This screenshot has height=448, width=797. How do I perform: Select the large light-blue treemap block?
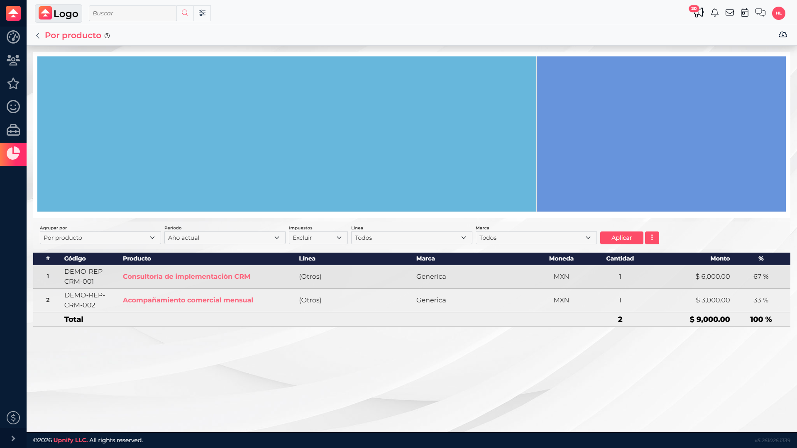coord(286,134)
